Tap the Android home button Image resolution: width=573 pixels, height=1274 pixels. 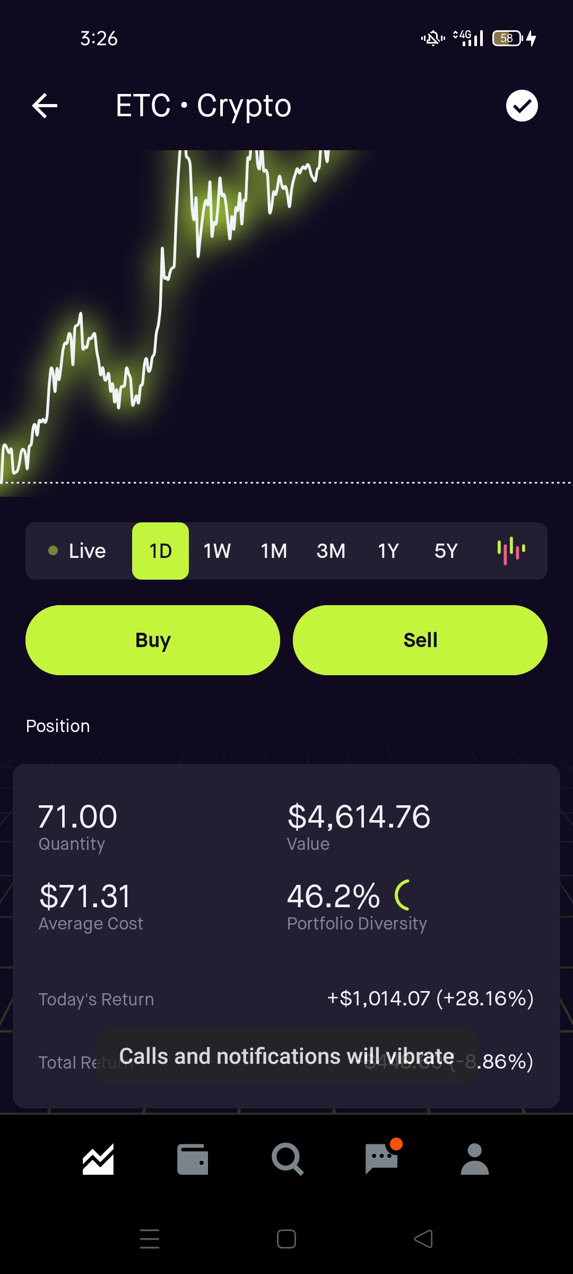[x=286, y=1239]
